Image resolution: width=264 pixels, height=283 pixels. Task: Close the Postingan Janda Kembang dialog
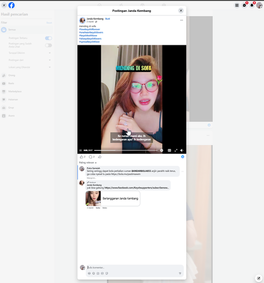pyautogui.click(x=181, y=11)
